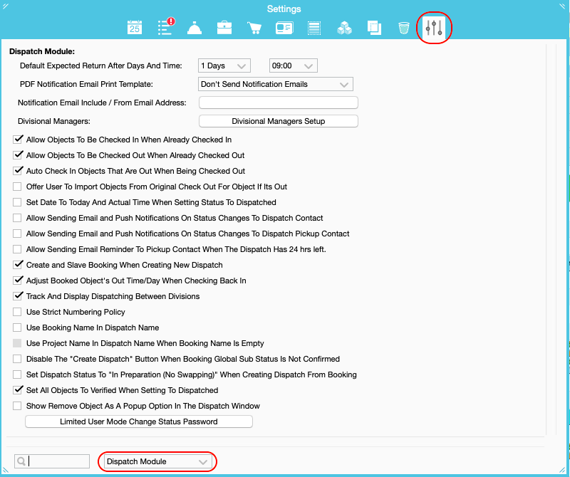Open the Default Expected Return days dropdown
Screen dimensions: 570x477
[x=224, y=65]
